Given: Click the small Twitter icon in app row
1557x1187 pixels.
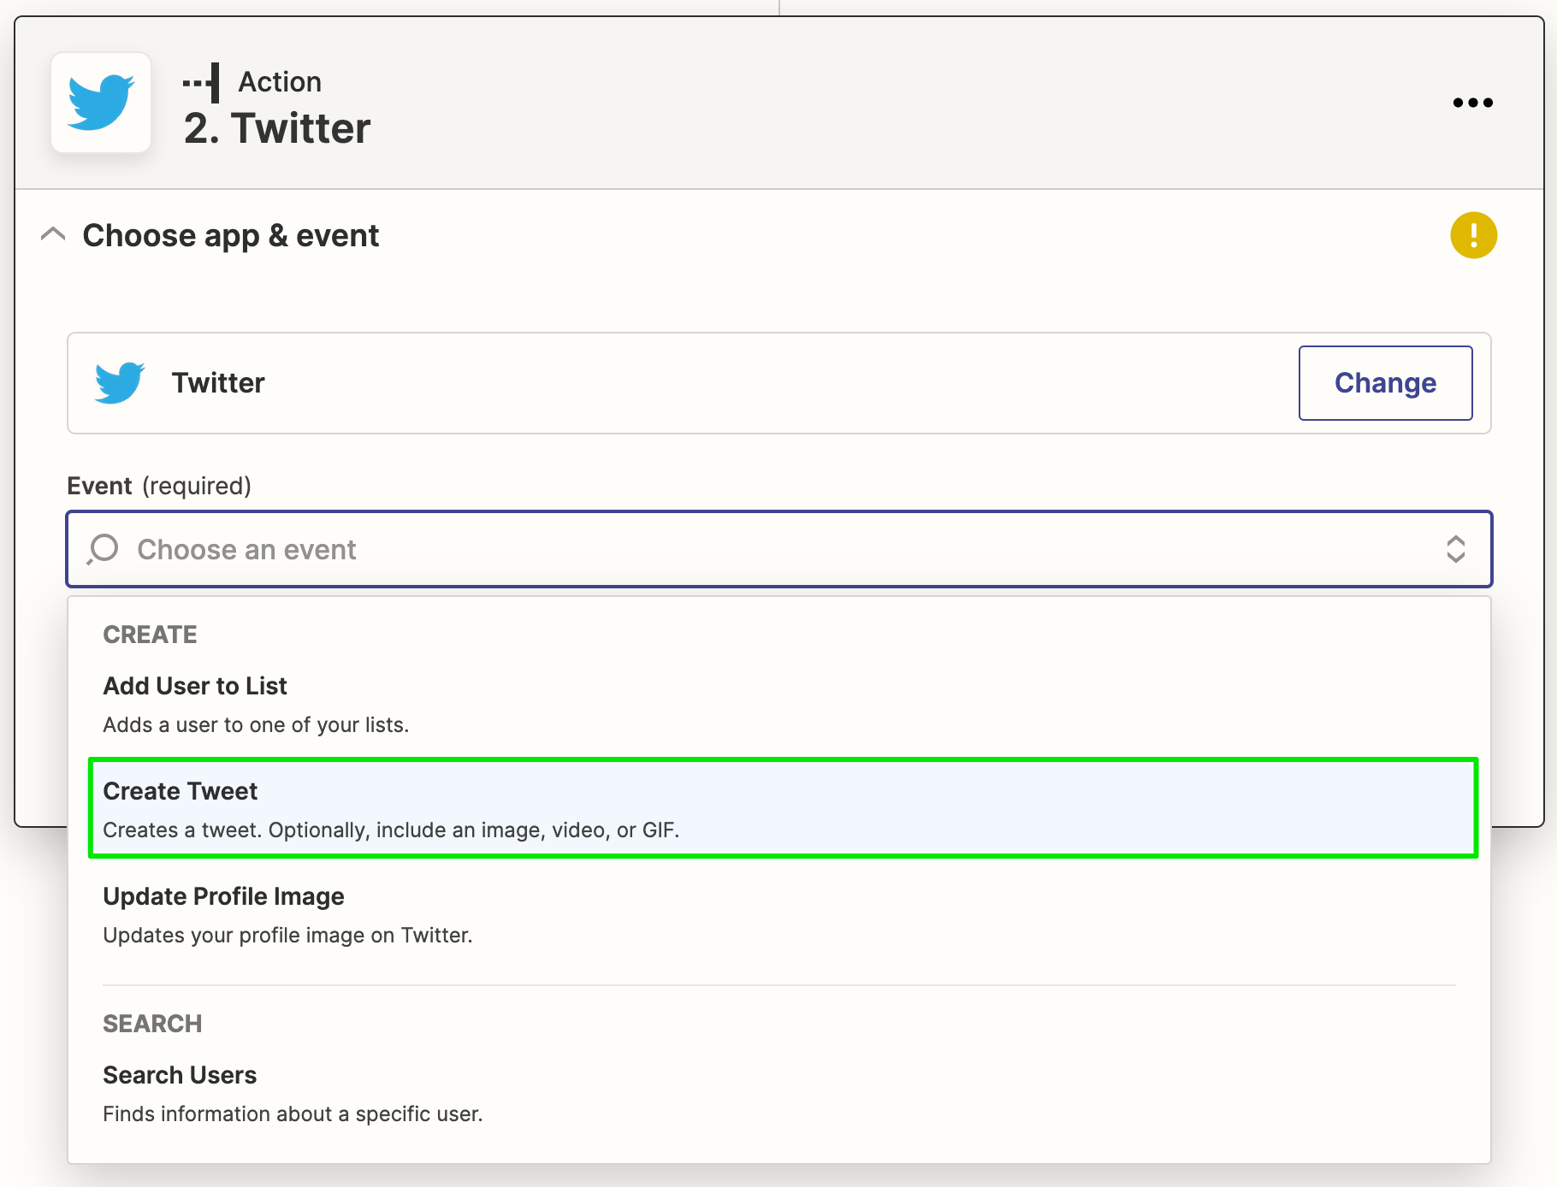Looking at the screenshot, I should pyautogui.click(x=120, y=382).
